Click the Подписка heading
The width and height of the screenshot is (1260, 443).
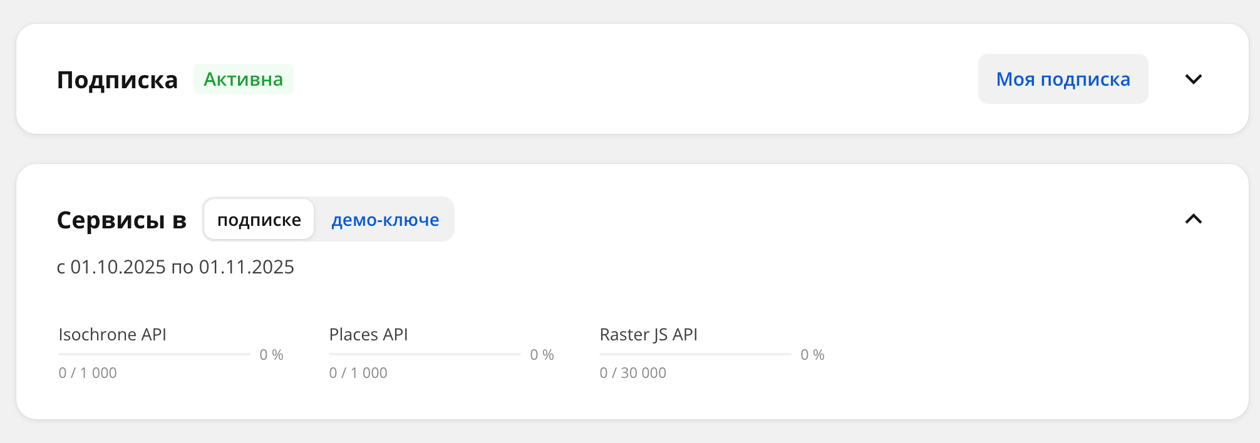click(117, 80)
